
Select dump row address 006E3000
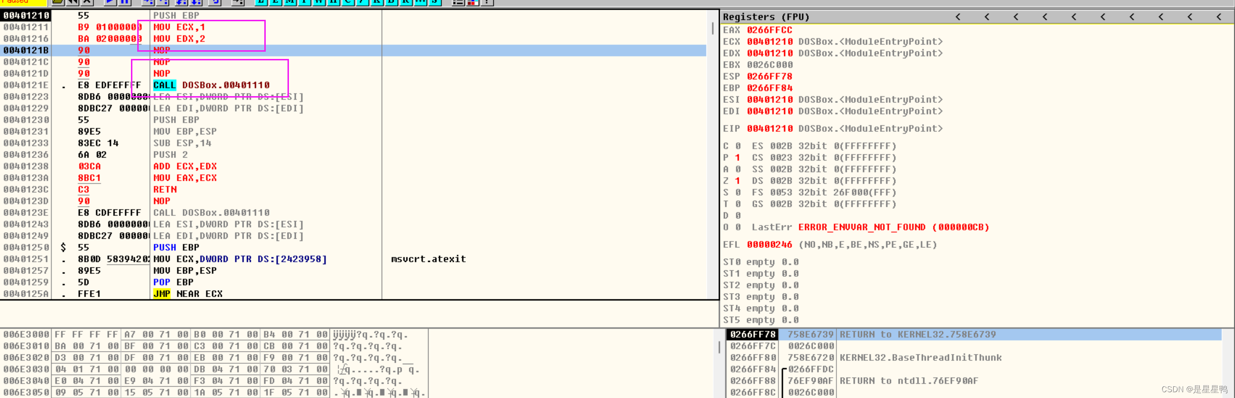point(26,334)
